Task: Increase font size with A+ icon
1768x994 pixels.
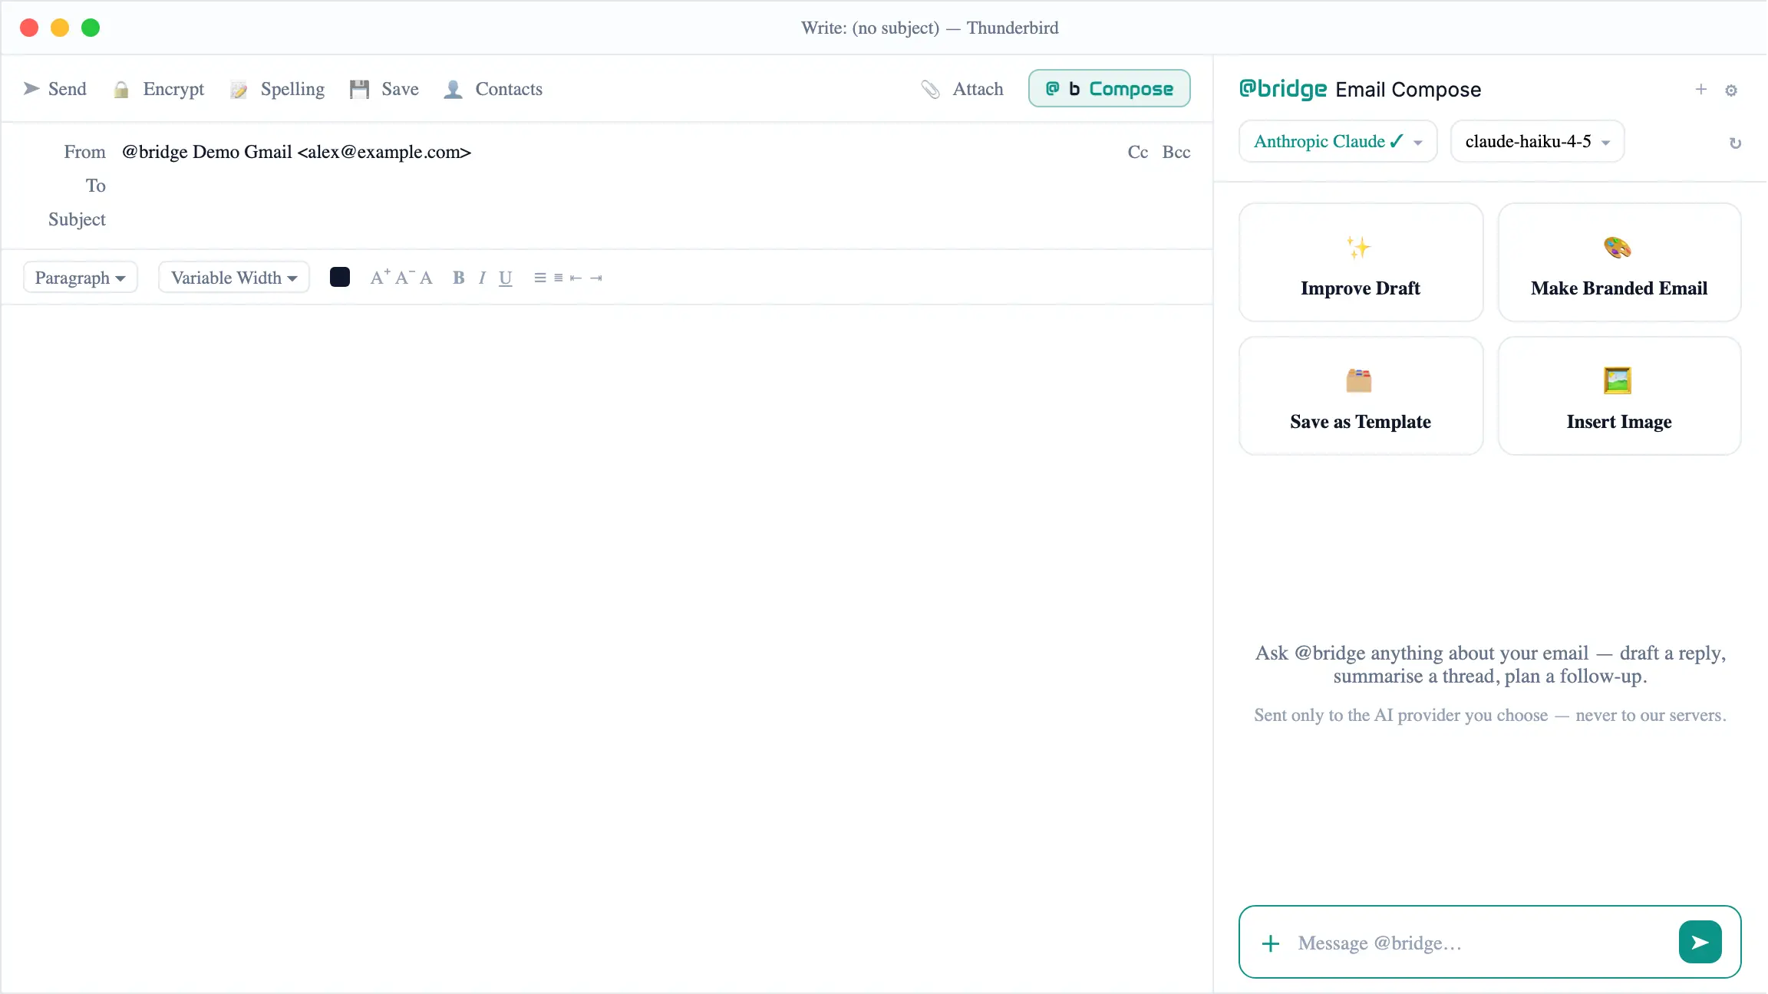Action: pos(380,277)
